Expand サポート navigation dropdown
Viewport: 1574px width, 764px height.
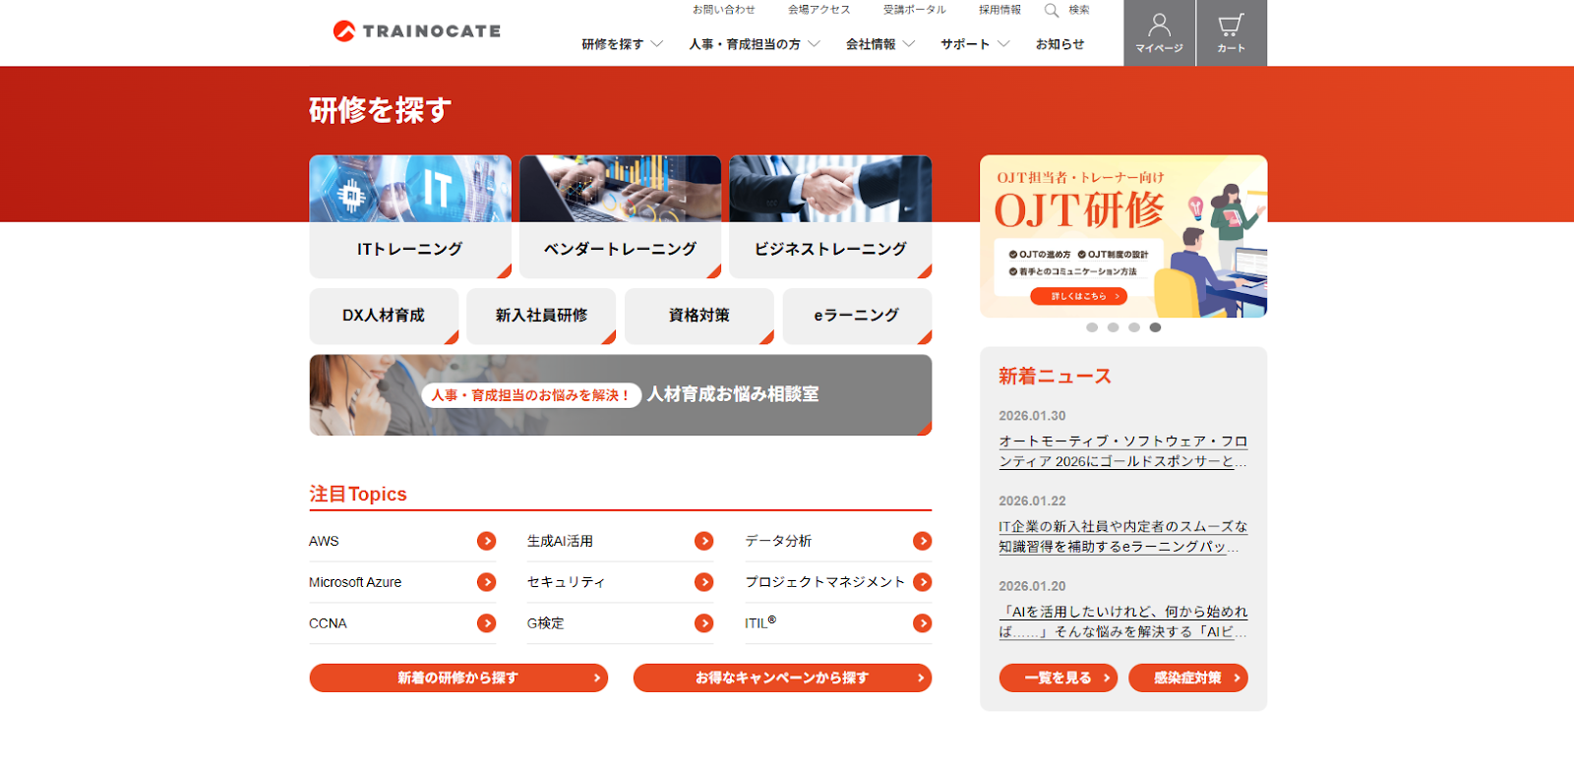975,44
